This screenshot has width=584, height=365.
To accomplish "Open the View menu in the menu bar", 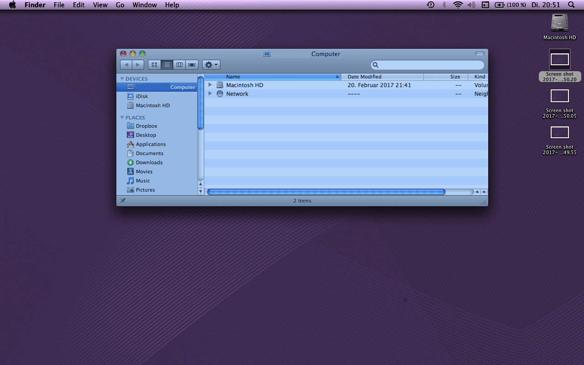I will point(100,5).
